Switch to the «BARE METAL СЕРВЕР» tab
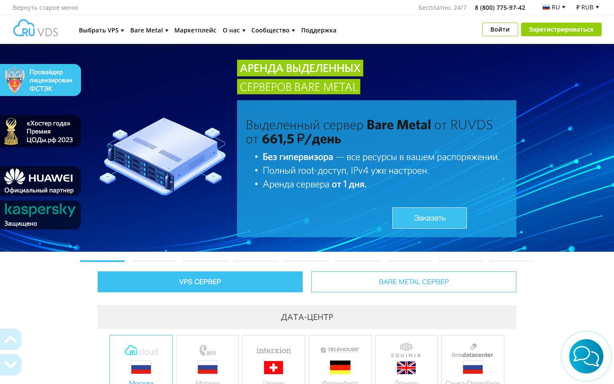This screenshot has height=384, width=614. [x=414, y=282]
